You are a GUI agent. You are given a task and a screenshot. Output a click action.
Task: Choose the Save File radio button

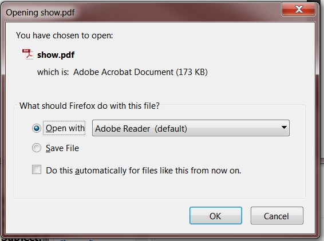[x=37, y=148]
